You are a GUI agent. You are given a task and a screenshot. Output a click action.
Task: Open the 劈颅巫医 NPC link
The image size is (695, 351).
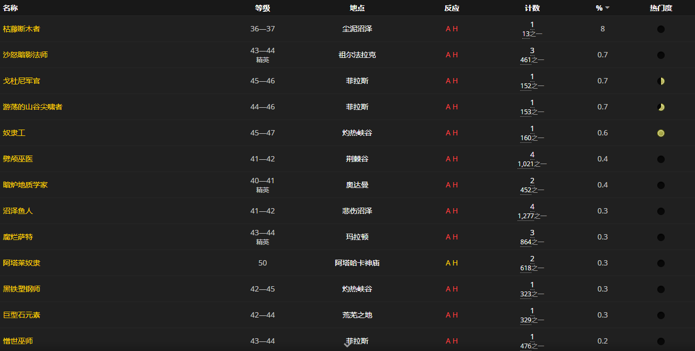(18, 159)
